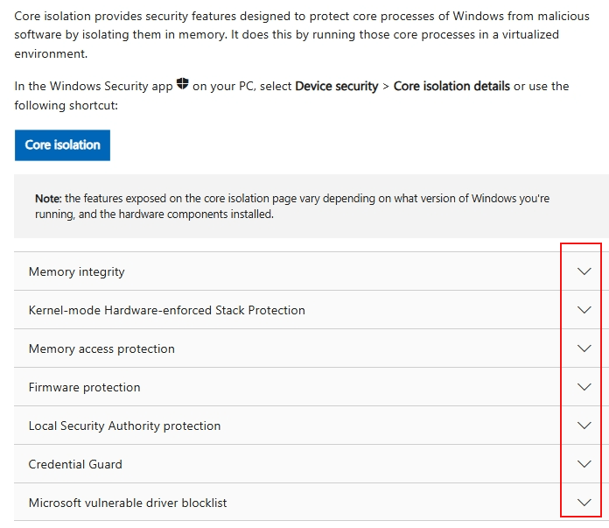Screen dimensions: 609x528
Task: Expand Credential Guard with its chevron icon
Action: tap(584, 464)
